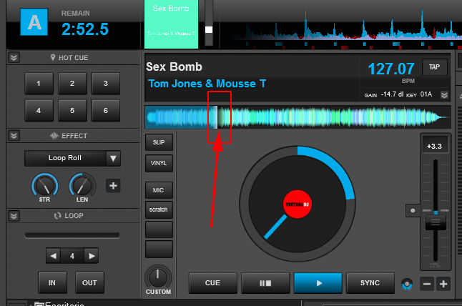Decrease pitch with minus button

427,284
